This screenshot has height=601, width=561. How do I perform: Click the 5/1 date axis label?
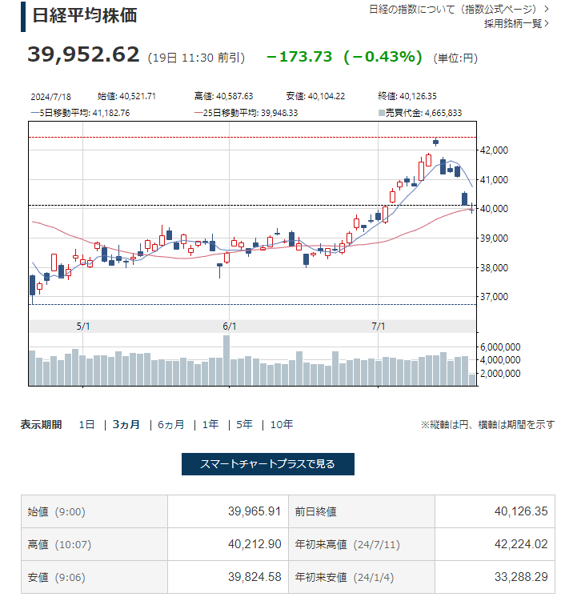(x=82, y=327)
